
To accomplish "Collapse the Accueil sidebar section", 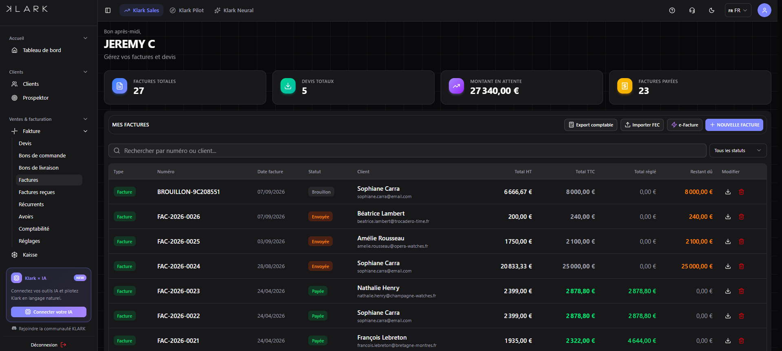I will [x=85, y=38].
